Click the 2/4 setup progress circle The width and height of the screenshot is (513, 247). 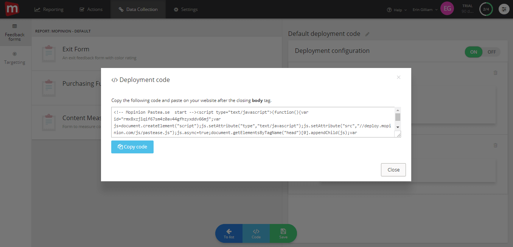coord(486,9)
